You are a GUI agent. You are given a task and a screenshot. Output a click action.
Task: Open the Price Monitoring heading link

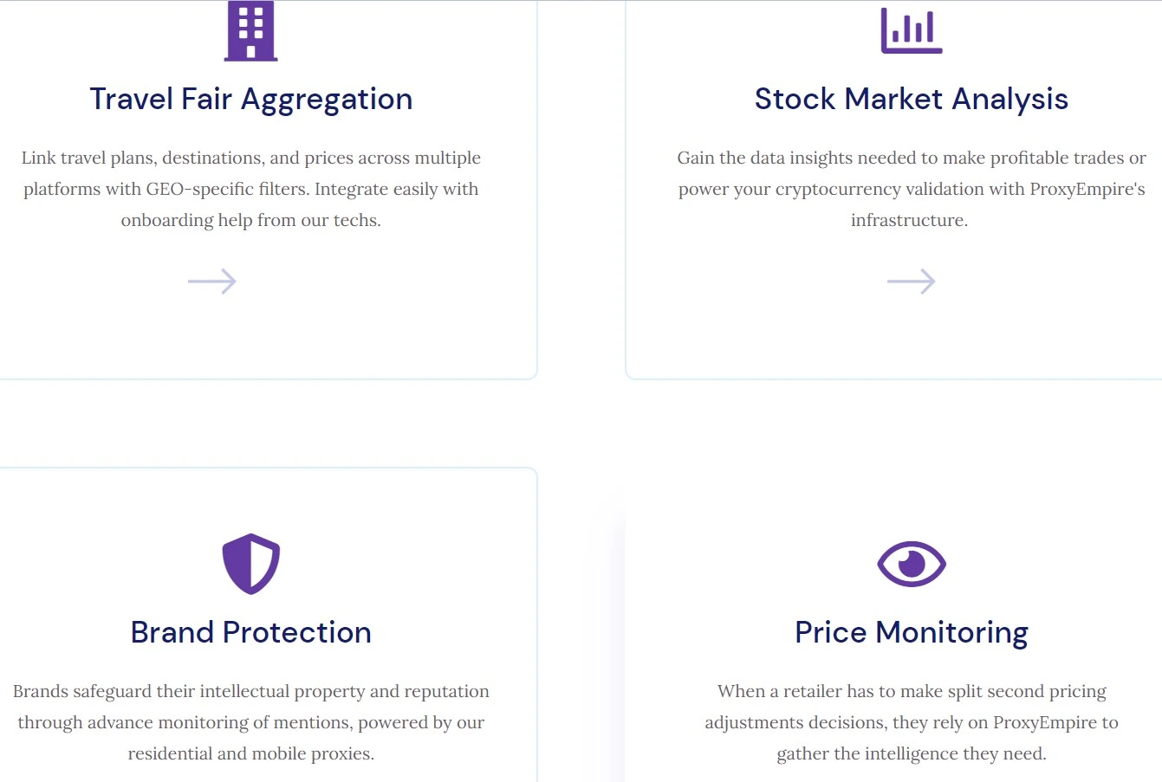coord(911,633)
